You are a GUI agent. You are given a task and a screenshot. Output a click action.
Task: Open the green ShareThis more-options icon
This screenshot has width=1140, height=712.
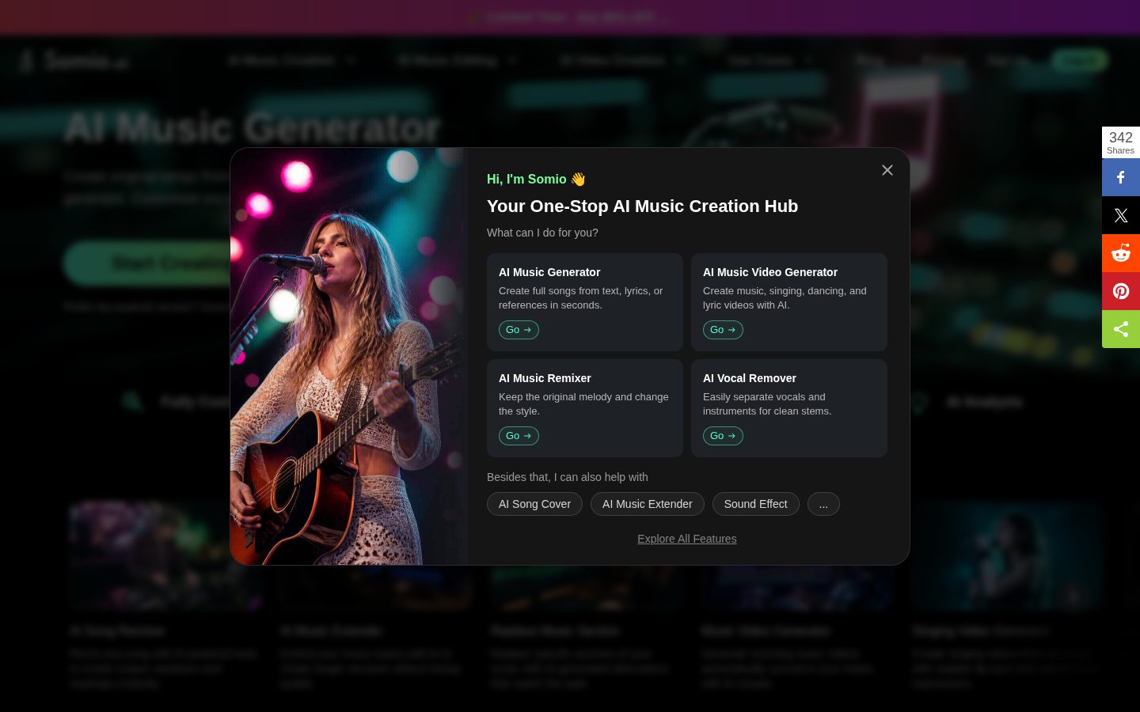(x=1121, y=329)
